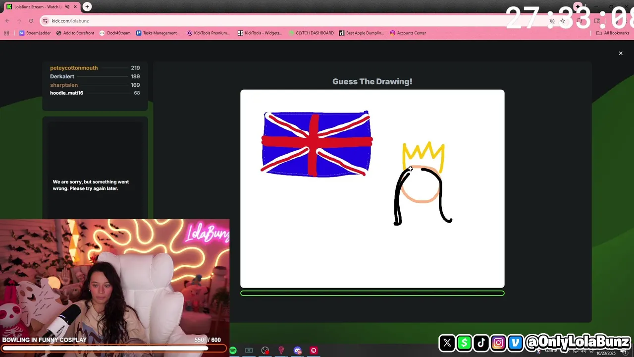Open the Add to Storefront bookmark

tap(75, 33)
